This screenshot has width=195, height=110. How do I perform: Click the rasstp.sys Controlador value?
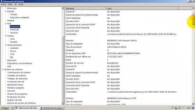click(142, 34)
